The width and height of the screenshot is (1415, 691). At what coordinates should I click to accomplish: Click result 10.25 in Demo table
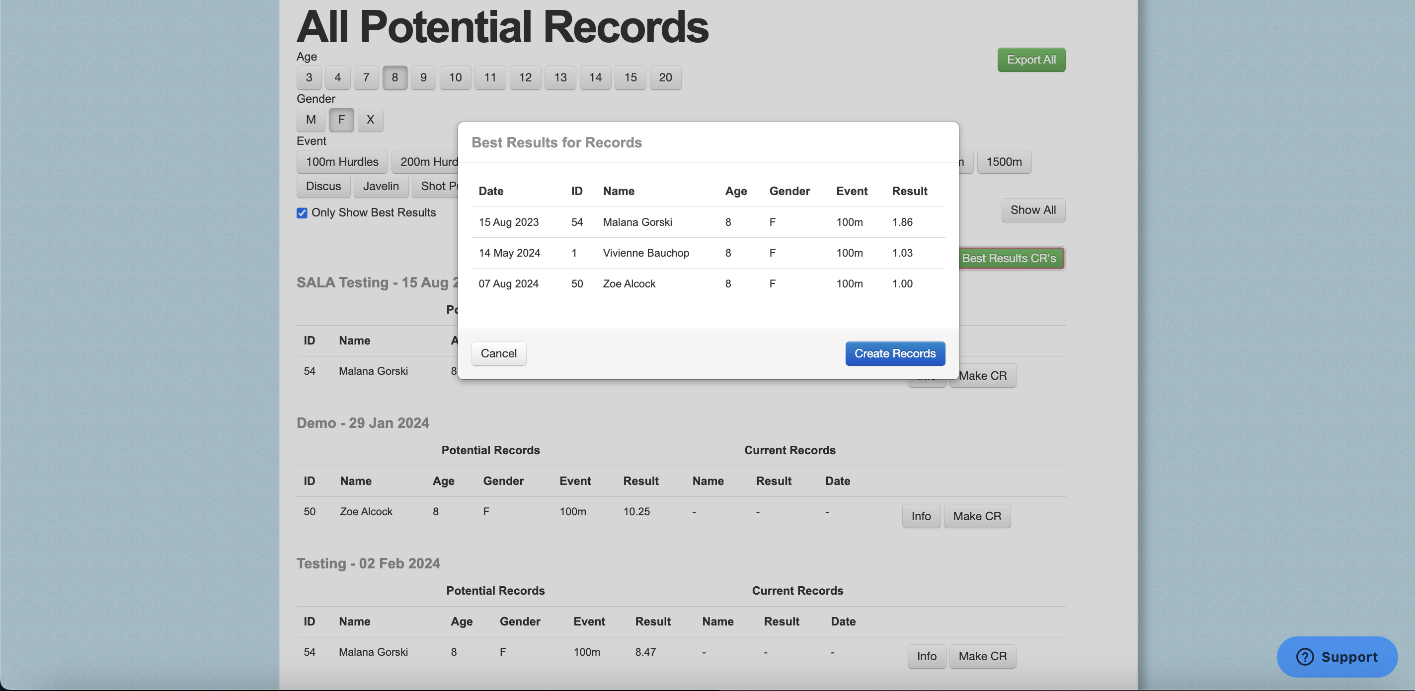click(x=636, y=511)
